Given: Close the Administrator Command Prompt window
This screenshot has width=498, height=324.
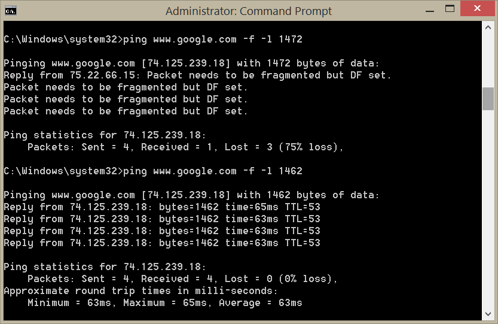Looking at the screenshot, I should point(478,9).
